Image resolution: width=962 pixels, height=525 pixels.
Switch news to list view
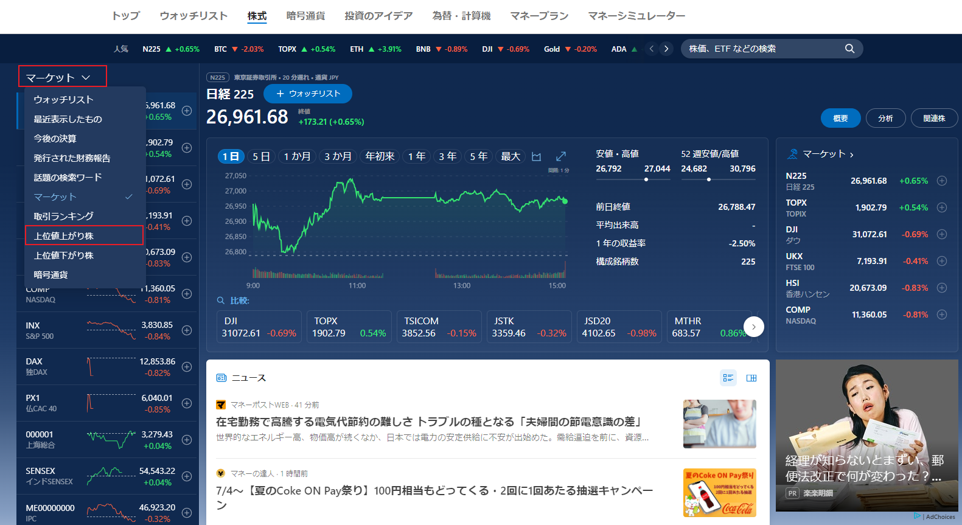click(728, 378)
